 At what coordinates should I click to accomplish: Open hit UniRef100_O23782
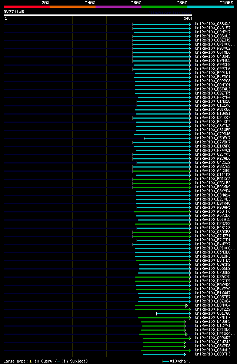pos(213,224)
